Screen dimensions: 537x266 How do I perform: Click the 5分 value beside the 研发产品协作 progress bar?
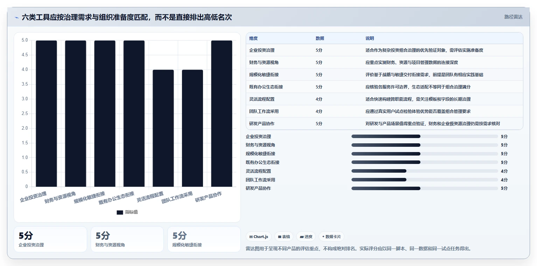[504, 188]
